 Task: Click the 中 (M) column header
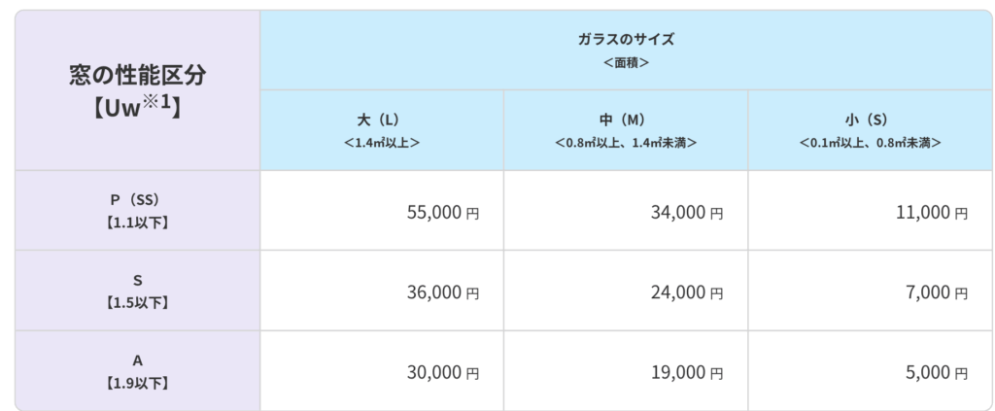pos(625,120)
